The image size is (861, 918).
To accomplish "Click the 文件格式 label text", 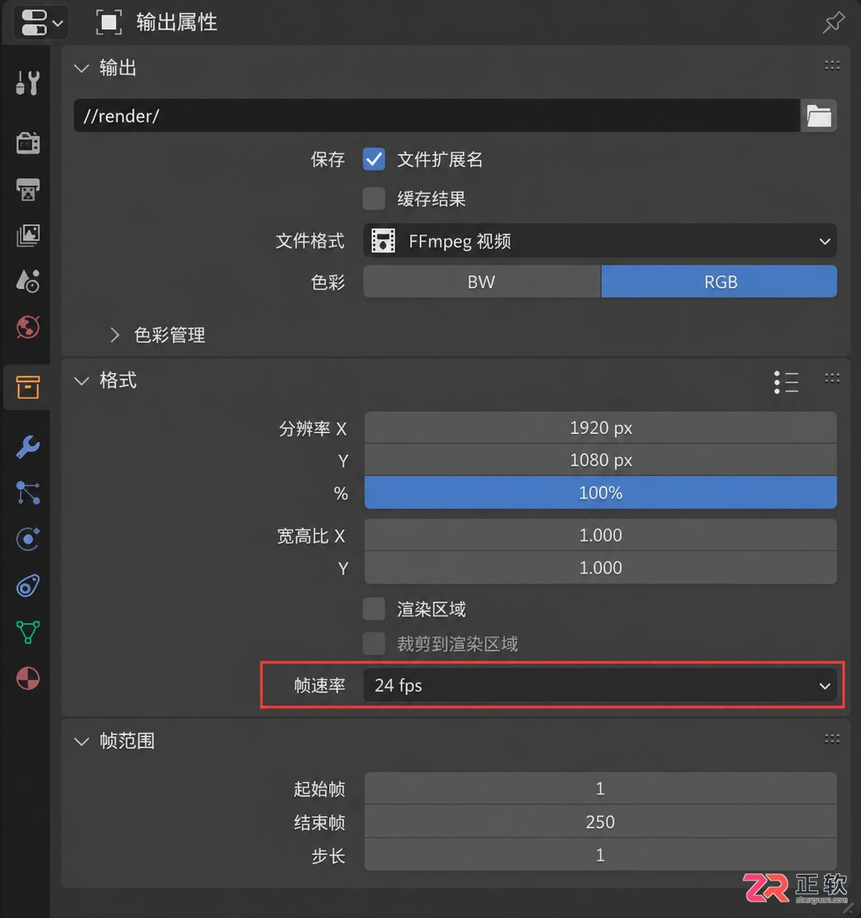I will [311, 241].
